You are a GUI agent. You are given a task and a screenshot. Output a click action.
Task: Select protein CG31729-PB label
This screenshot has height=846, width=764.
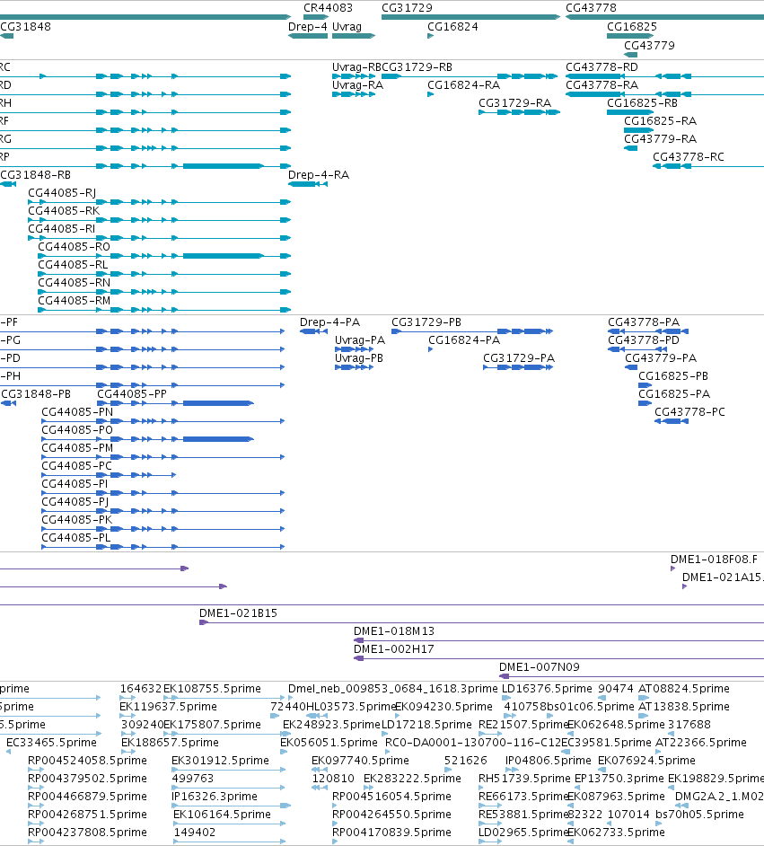(x=426, y=322)
